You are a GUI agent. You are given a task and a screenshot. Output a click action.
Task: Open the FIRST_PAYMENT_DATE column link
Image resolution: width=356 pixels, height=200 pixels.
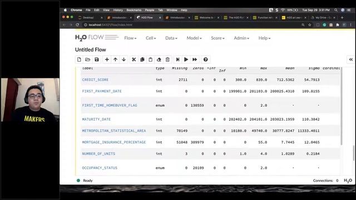click(102, 91)
